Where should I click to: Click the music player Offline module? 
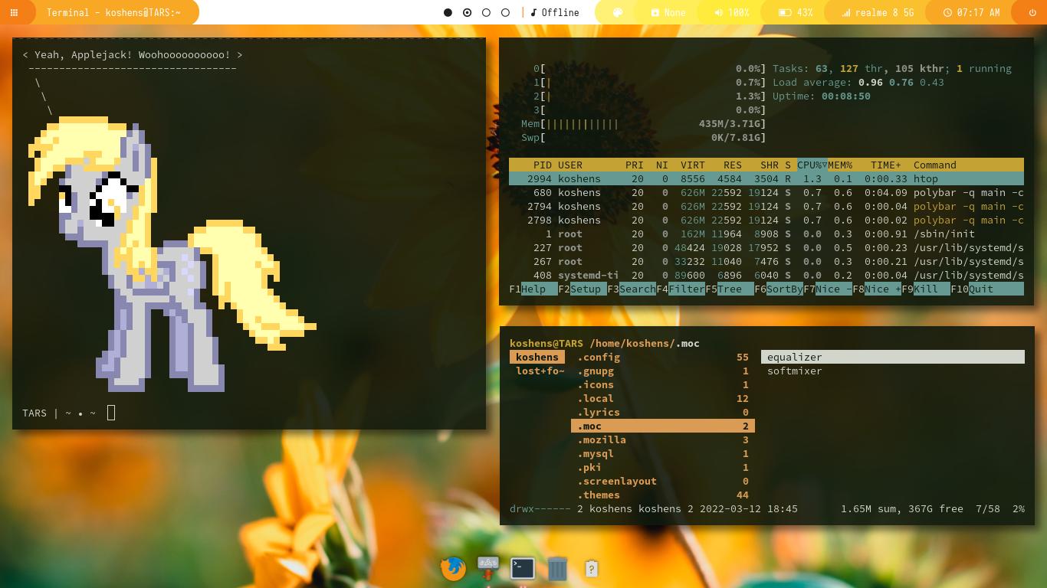tap(555, 12)
